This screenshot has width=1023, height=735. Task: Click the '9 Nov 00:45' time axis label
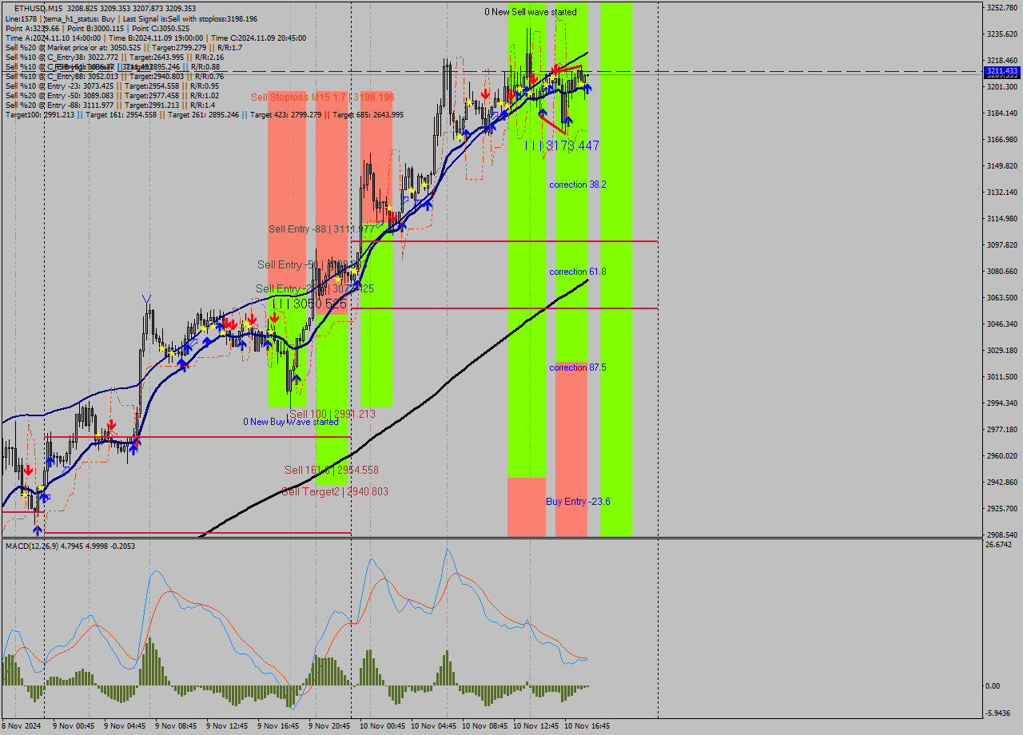(x=74, y=727)
